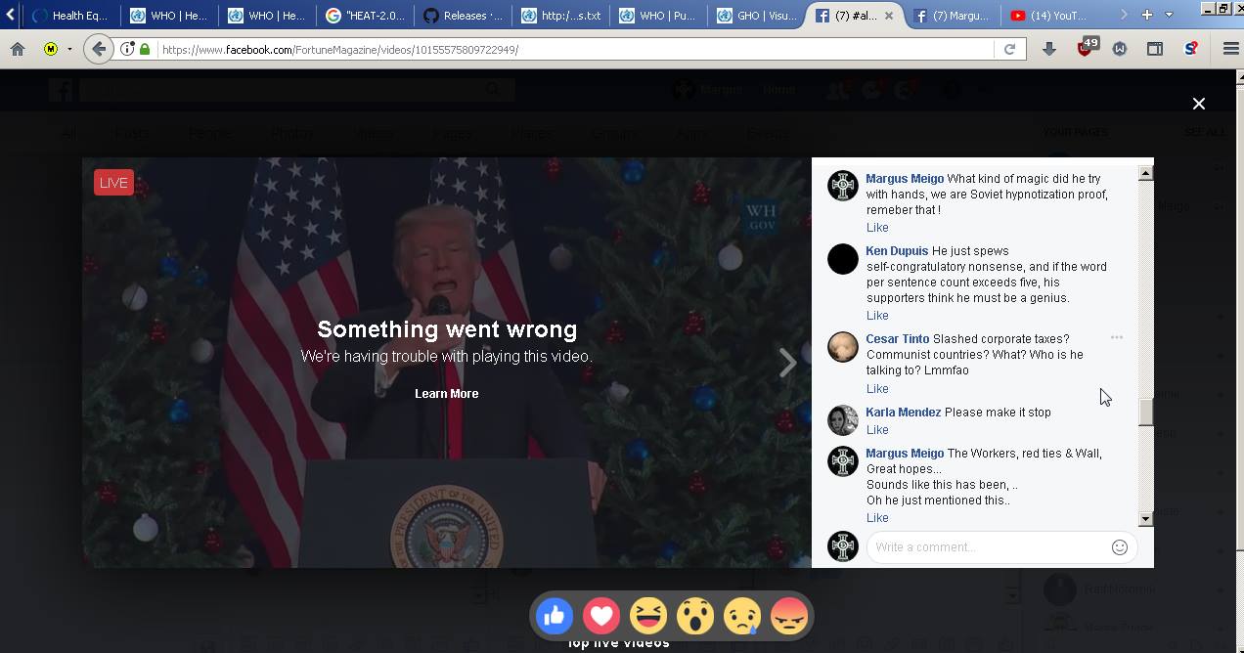Click Cesar Tinto profile avatar
1244x653 pixels.
tap(843, 347)
